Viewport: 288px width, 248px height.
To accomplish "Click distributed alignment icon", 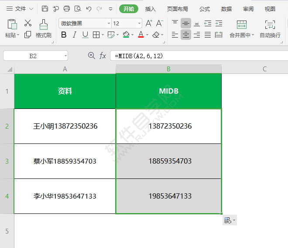I will click(x=219, y=35).
